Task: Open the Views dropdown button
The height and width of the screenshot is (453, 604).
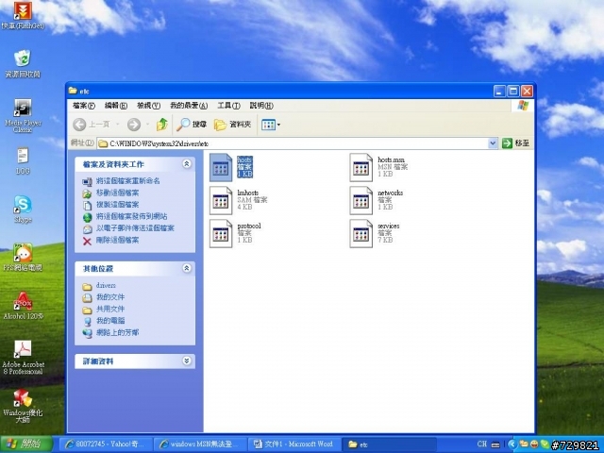Action: coord(271,125)
